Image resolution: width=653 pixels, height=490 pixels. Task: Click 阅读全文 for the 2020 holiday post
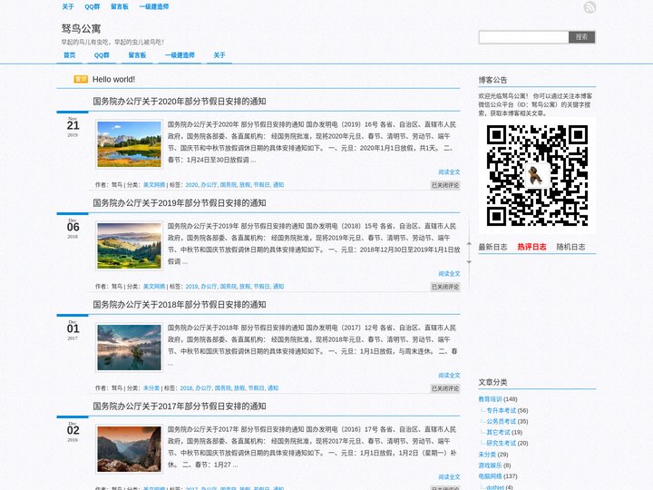tap(449, 172)
